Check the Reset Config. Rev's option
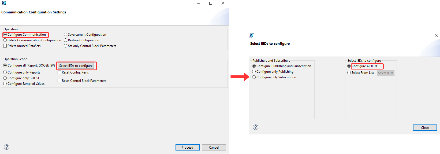Screen dimensions: 440x154 [59, 72]
